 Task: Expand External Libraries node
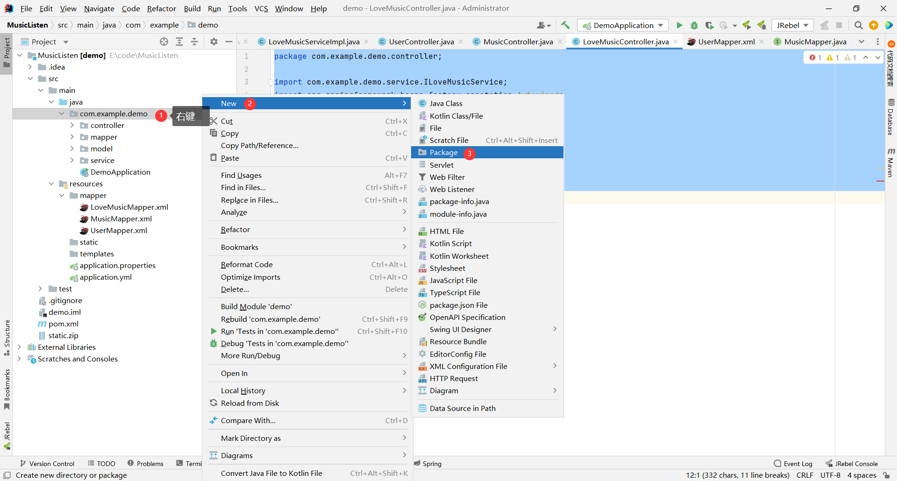tap(20, 347)
